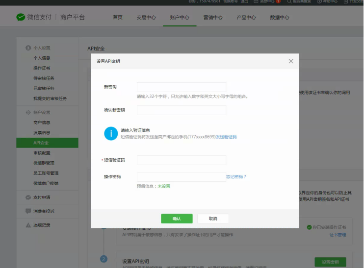Viewport: 364px width, 268px height.
Task: Click the 发送验证码 link
Action: (226, 137)
